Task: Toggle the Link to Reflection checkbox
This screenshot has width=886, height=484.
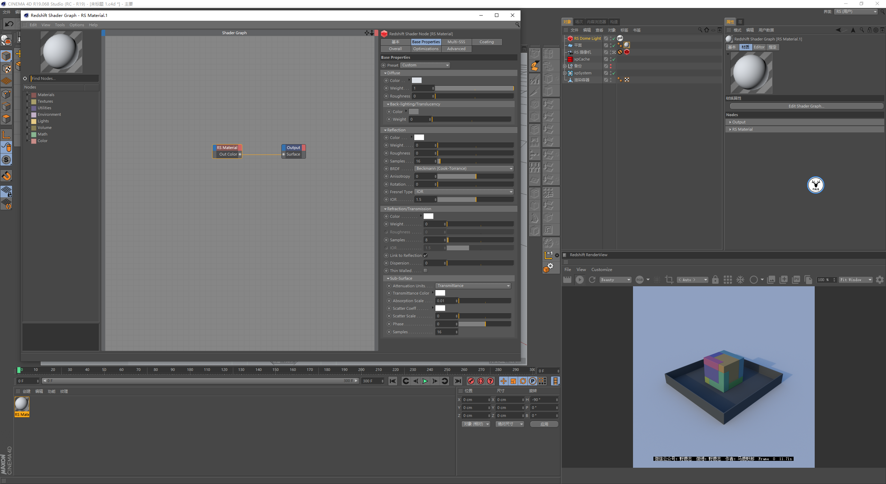Action: [x=426, y=255]
